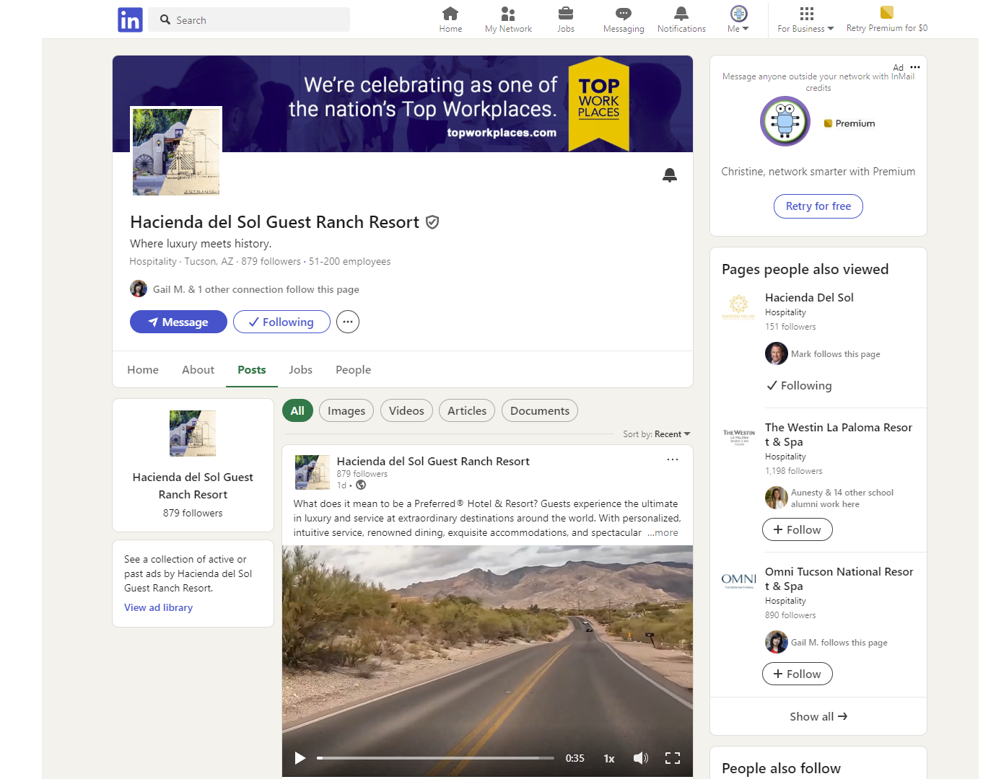The height and width of the screenshot is (779, 996).
Task: Click the post author logo thumbnail
Action: pos(313,472)
